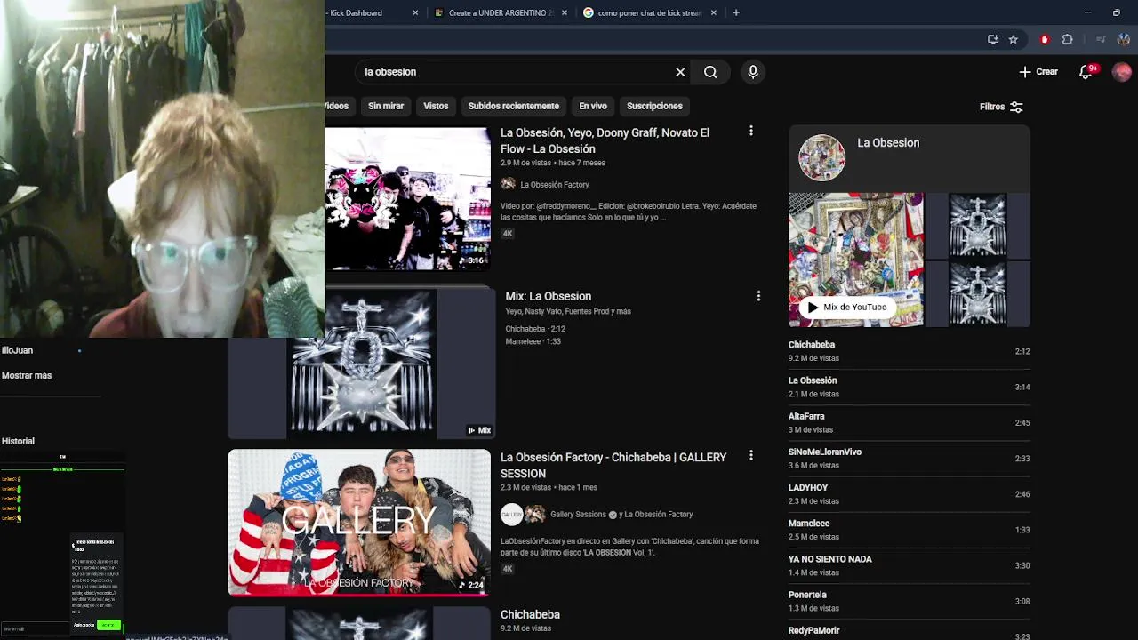Click the La Obsesión Factory small avatar
Image resolution: width=1138 pixels, height=640 pixels.
coord(508,184)
